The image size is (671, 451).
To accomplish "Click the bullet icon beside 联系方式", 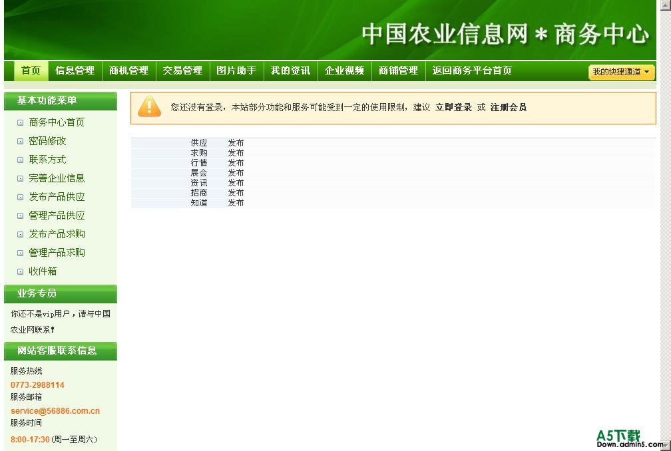I will (x=20, y=160).
